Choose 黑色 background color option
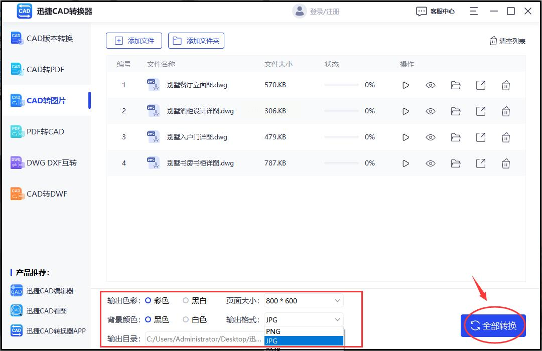The width and height of the screenshot is (542, 351). point(148,319)
